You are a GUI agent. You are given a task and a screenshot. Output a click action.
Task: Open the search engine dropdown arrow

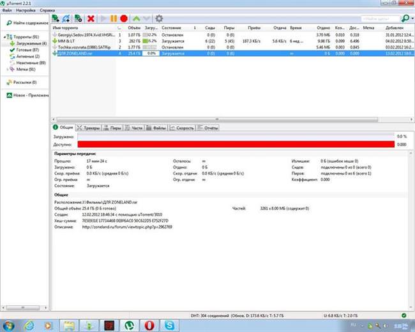[412, 19]
